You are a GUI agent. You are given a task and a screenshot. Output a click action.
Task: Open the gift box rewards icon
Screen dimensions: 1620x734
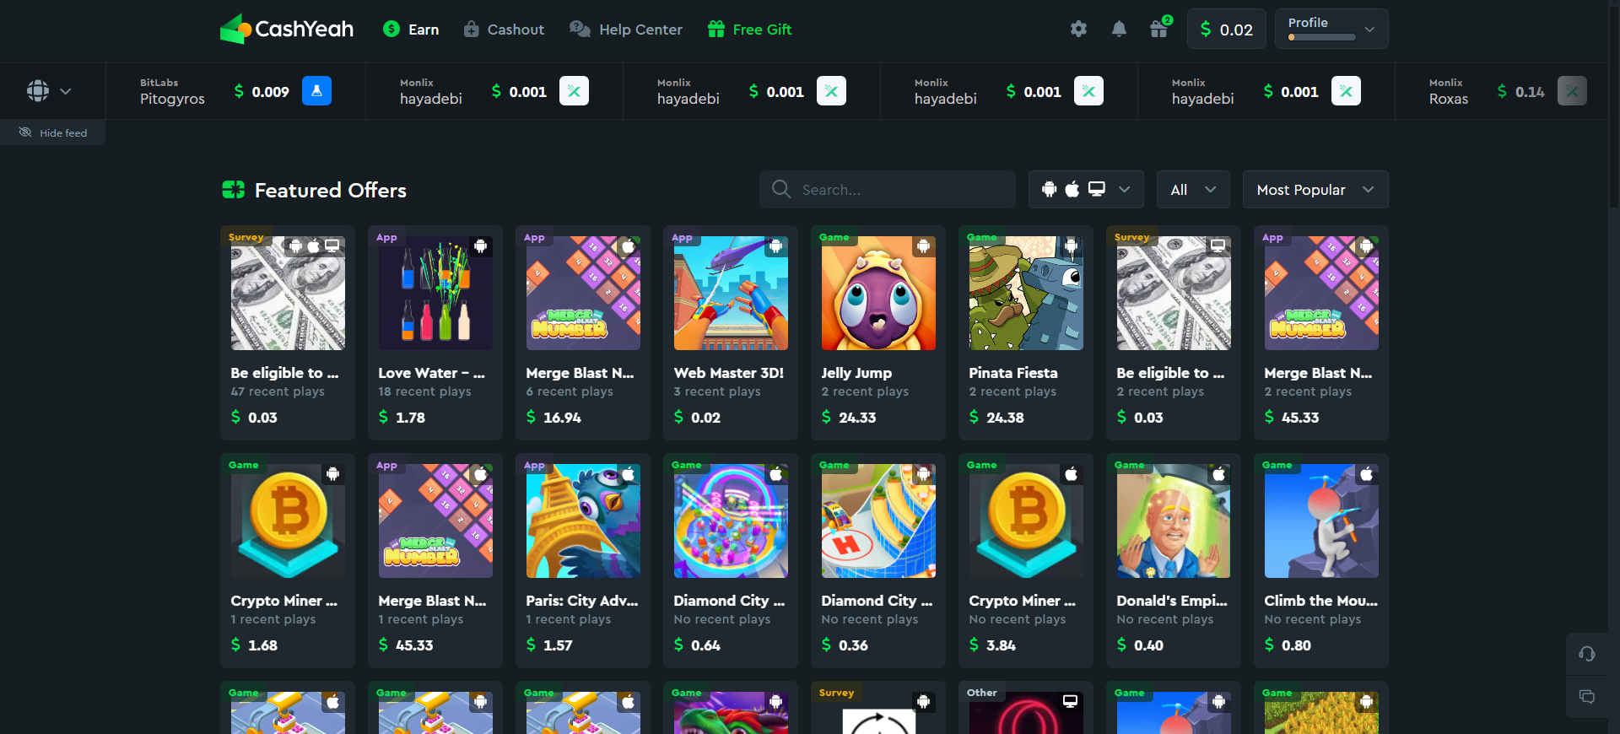pyautogui.click(x=1159, y=29)
